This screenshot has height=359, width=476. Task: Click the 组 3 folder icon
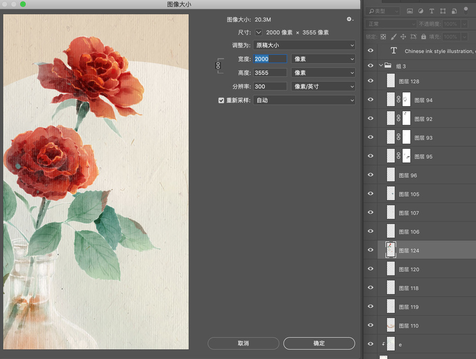point(388,65)
